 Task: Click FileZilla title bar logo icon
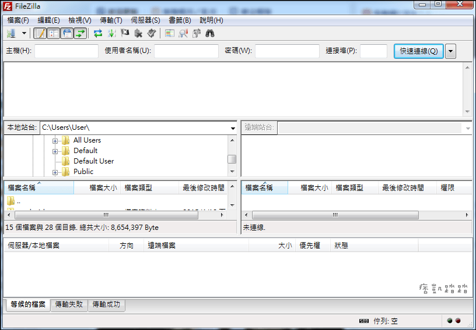click(x=7, y=6)
